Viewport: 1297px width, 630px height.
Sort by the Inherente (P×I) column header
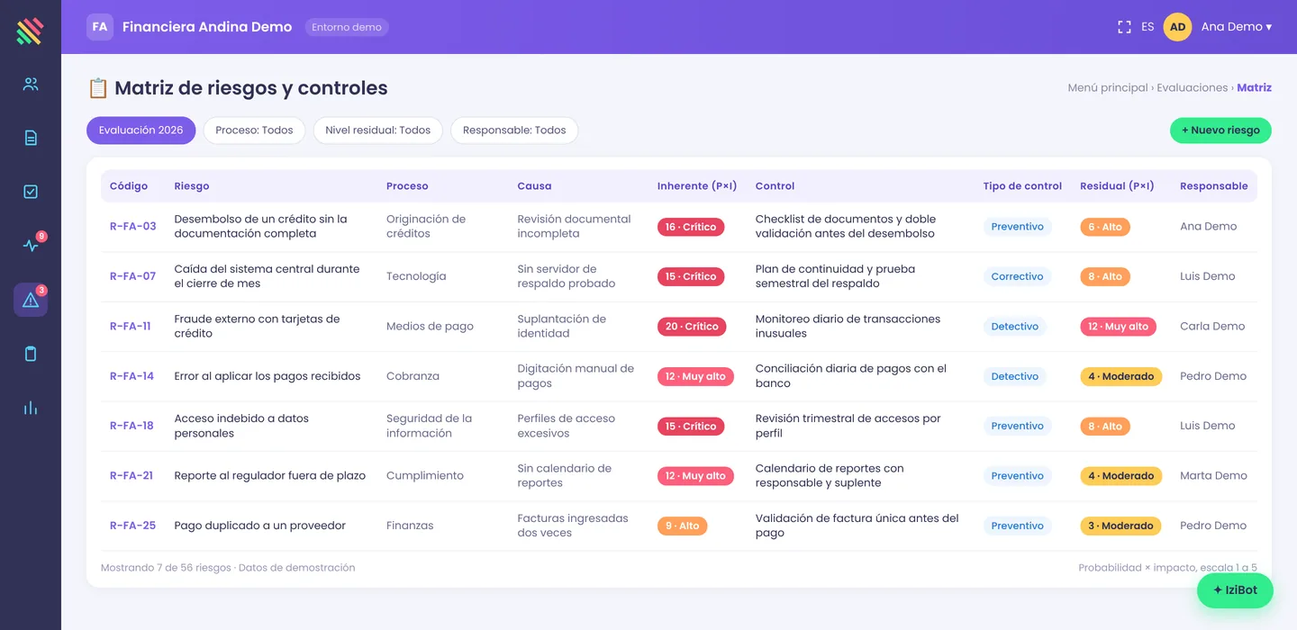pos(697,186)
